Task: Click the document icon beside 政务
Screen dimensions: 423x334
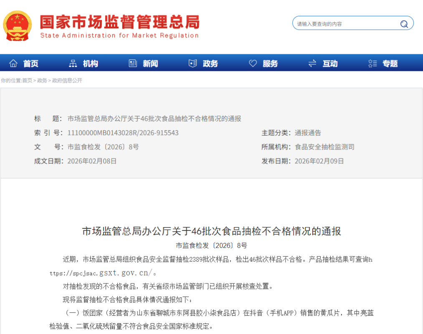Action: pyautogui.click(x=193, y=63)
